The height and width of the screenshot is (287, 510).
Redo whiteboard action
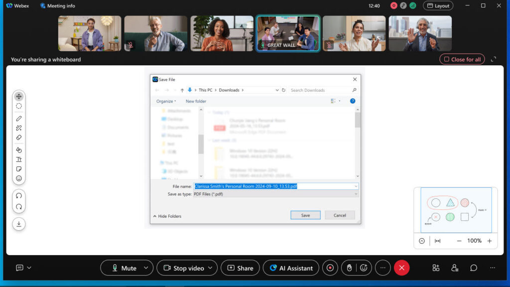(19, 207)
